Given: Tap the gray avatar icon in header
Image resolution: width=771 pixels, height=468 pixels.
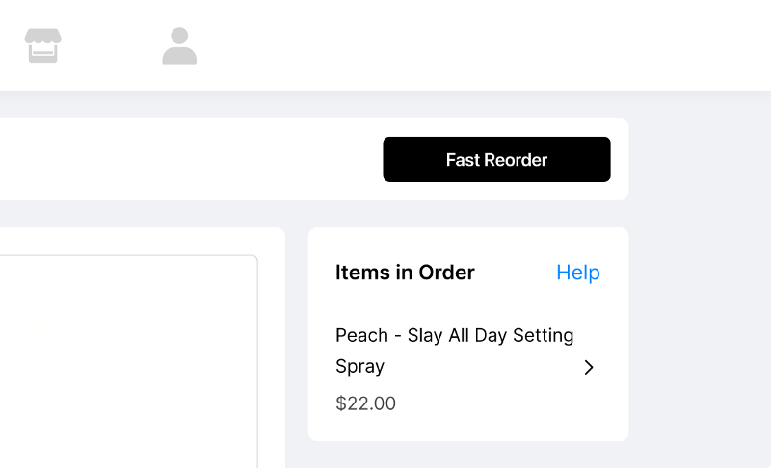Looking at the screenshot, I should [x=179, y=45].
